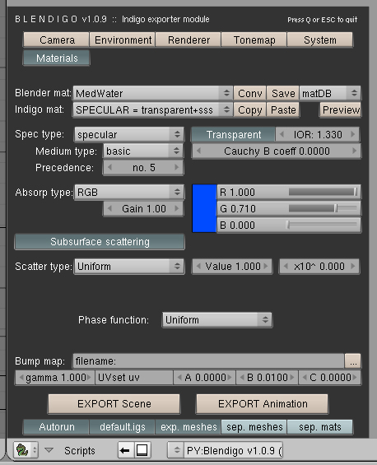Click the EXPORT Scene button
Image resolution: width=377 pixels, height=465 pixels.
click(114, 404)
